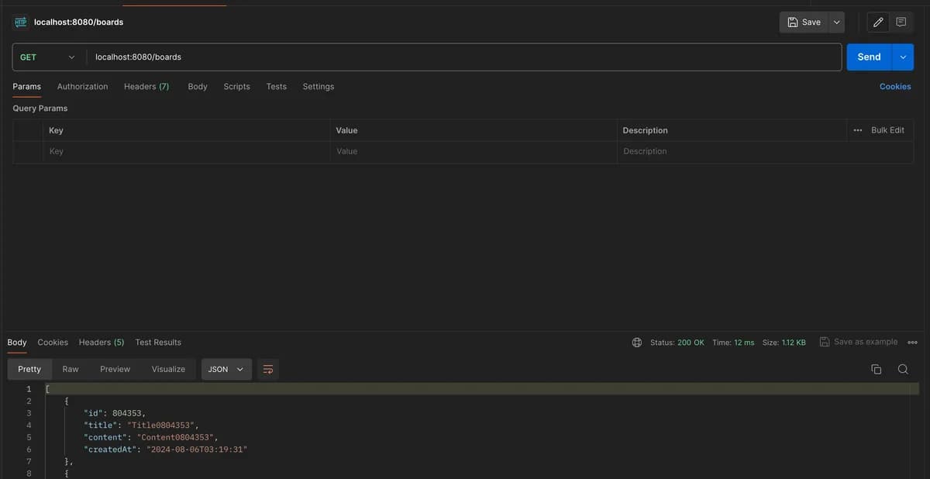Screen dimensions: 930x479
Task: Open query params table options ellipsis
Action: coord(857,130)
